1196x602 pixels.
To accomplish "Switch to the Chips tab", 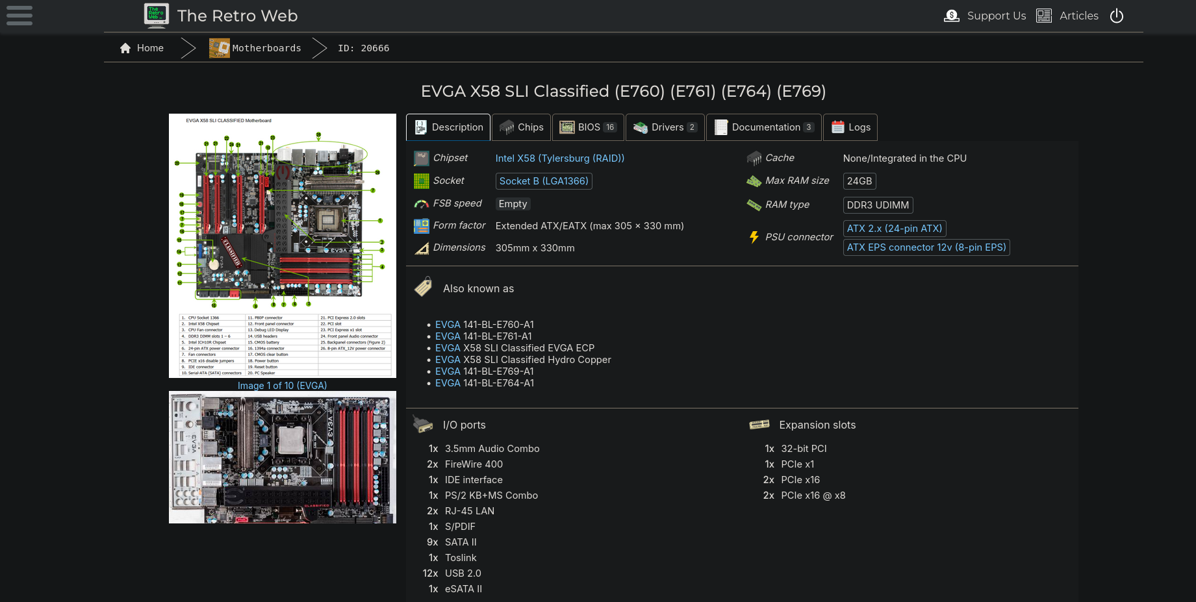I will click(x=522, y=127).
